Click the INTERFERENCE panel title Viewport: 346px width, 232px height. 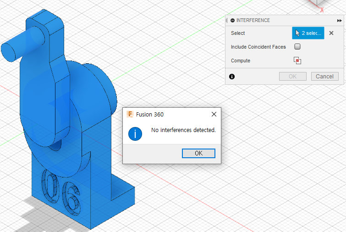coord(253,20)
